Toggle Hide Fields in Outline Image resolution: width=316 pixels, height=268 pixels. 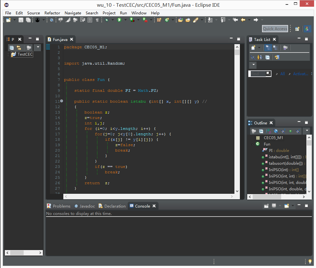276,131
